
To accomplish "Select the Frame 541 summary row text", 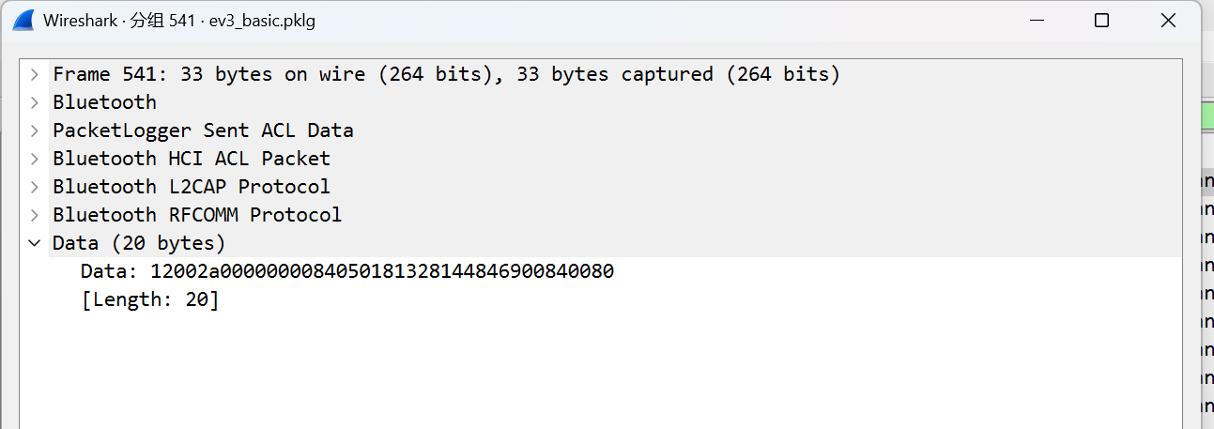I will [x=446, y=74].
